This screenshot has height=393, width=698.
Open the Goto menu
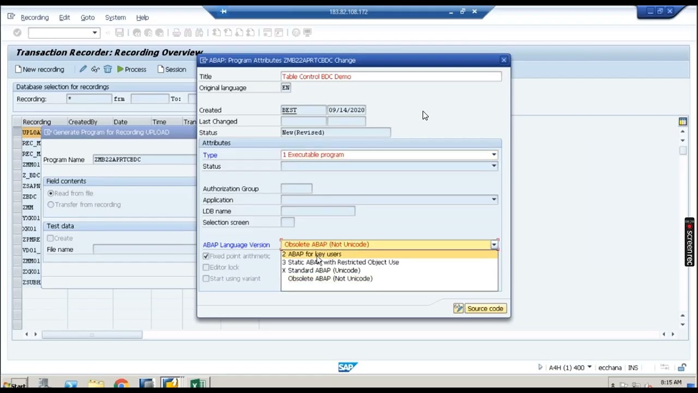pyautogui.click(x=88, y=17)
